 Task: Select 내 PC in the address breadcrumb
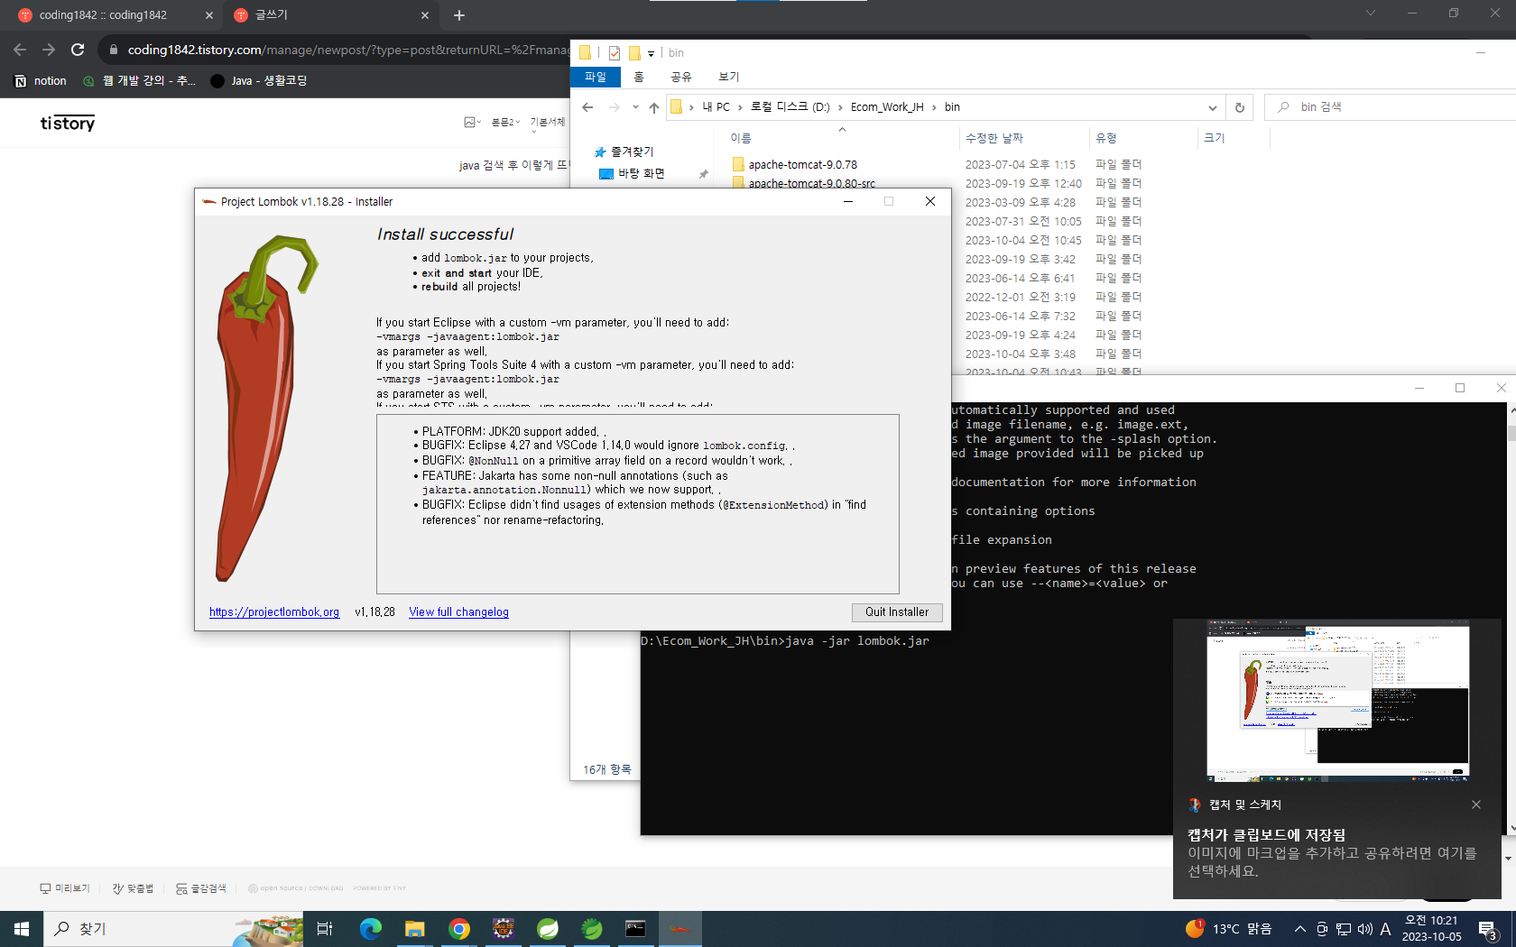(x=716, y=107)
